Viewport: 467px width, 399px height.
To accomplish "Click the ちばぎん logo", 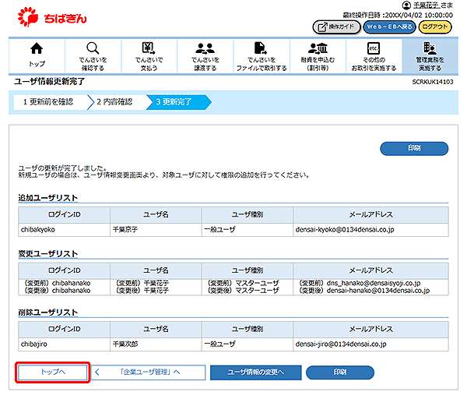I will [52, 17].
